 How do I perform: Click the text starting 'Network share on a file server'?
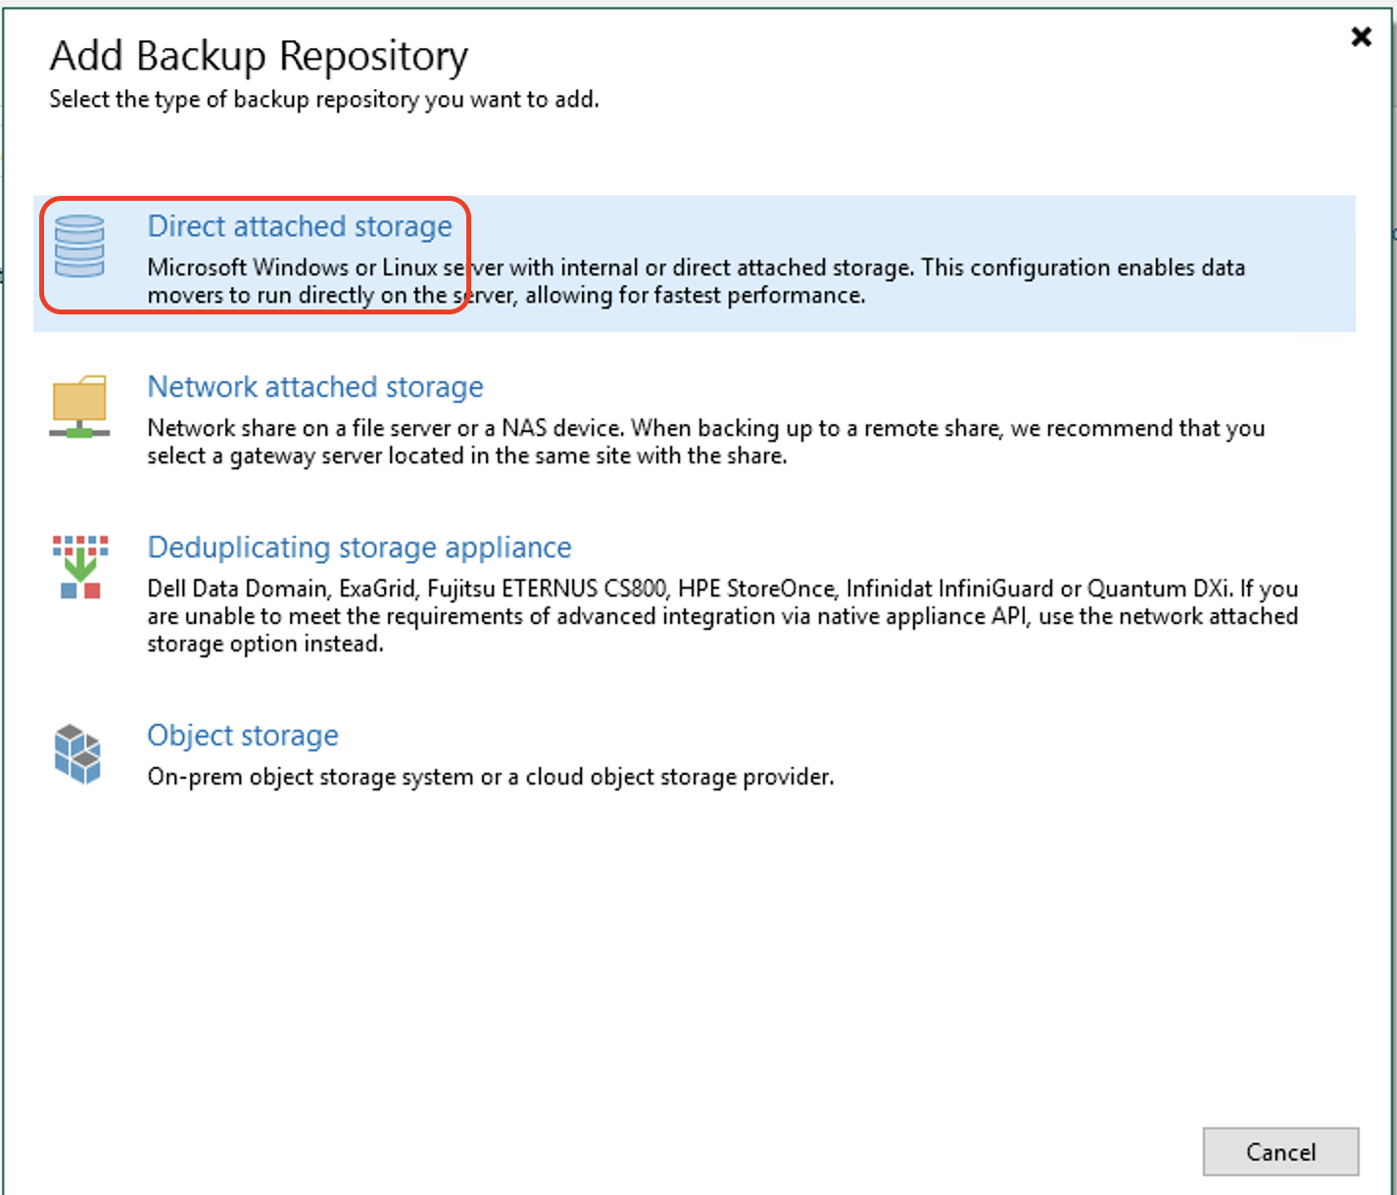(x=706, y=442)
